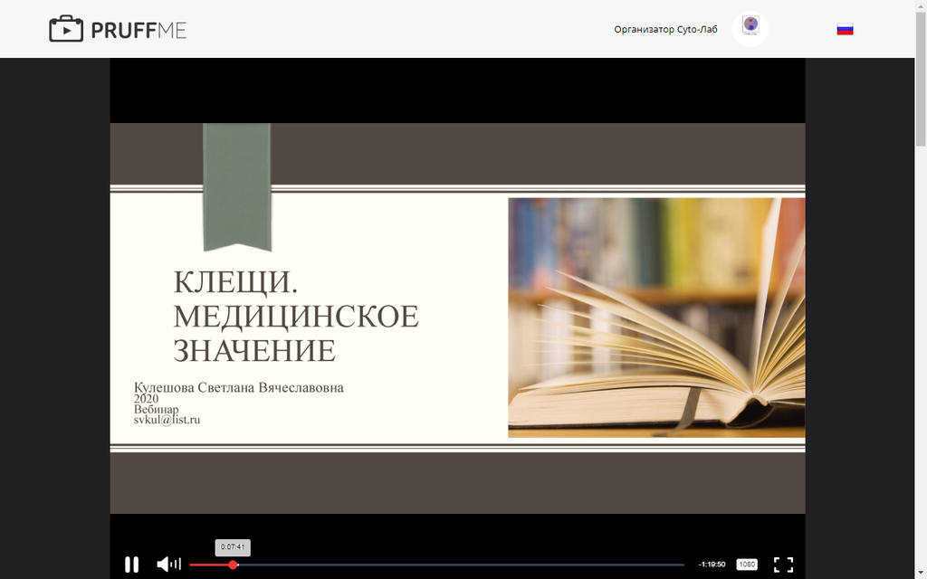
Task: Seek to the middle of the progress bar
Action: (x=436, y=565)
